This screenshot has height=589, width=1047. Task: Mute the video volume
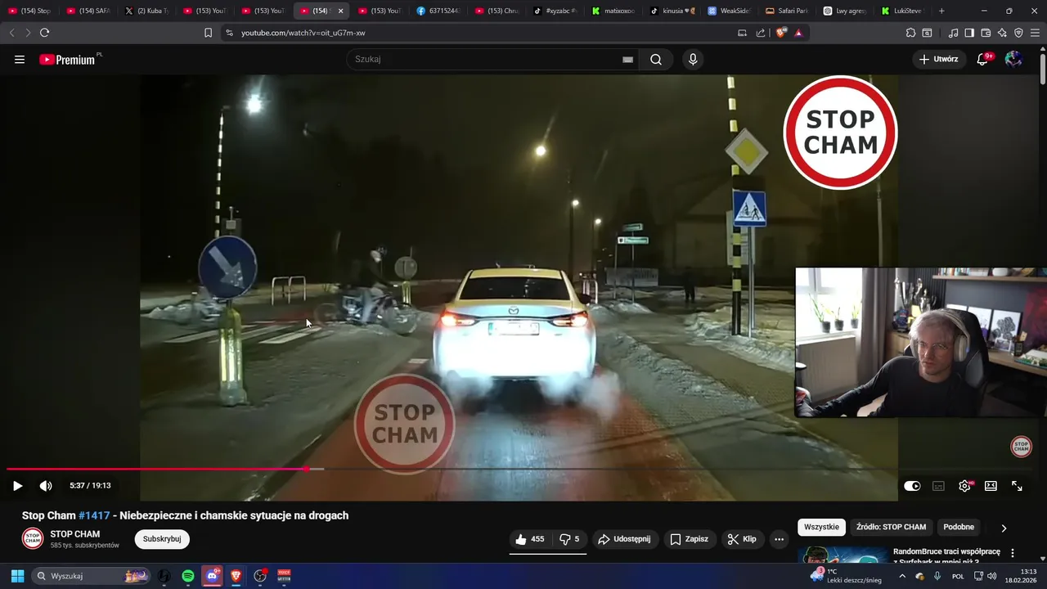(x=46, y=486)
